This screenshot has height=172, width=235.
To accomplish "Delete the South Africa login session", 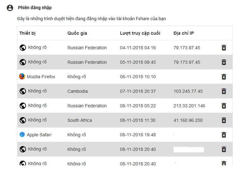I will (224, 120).
